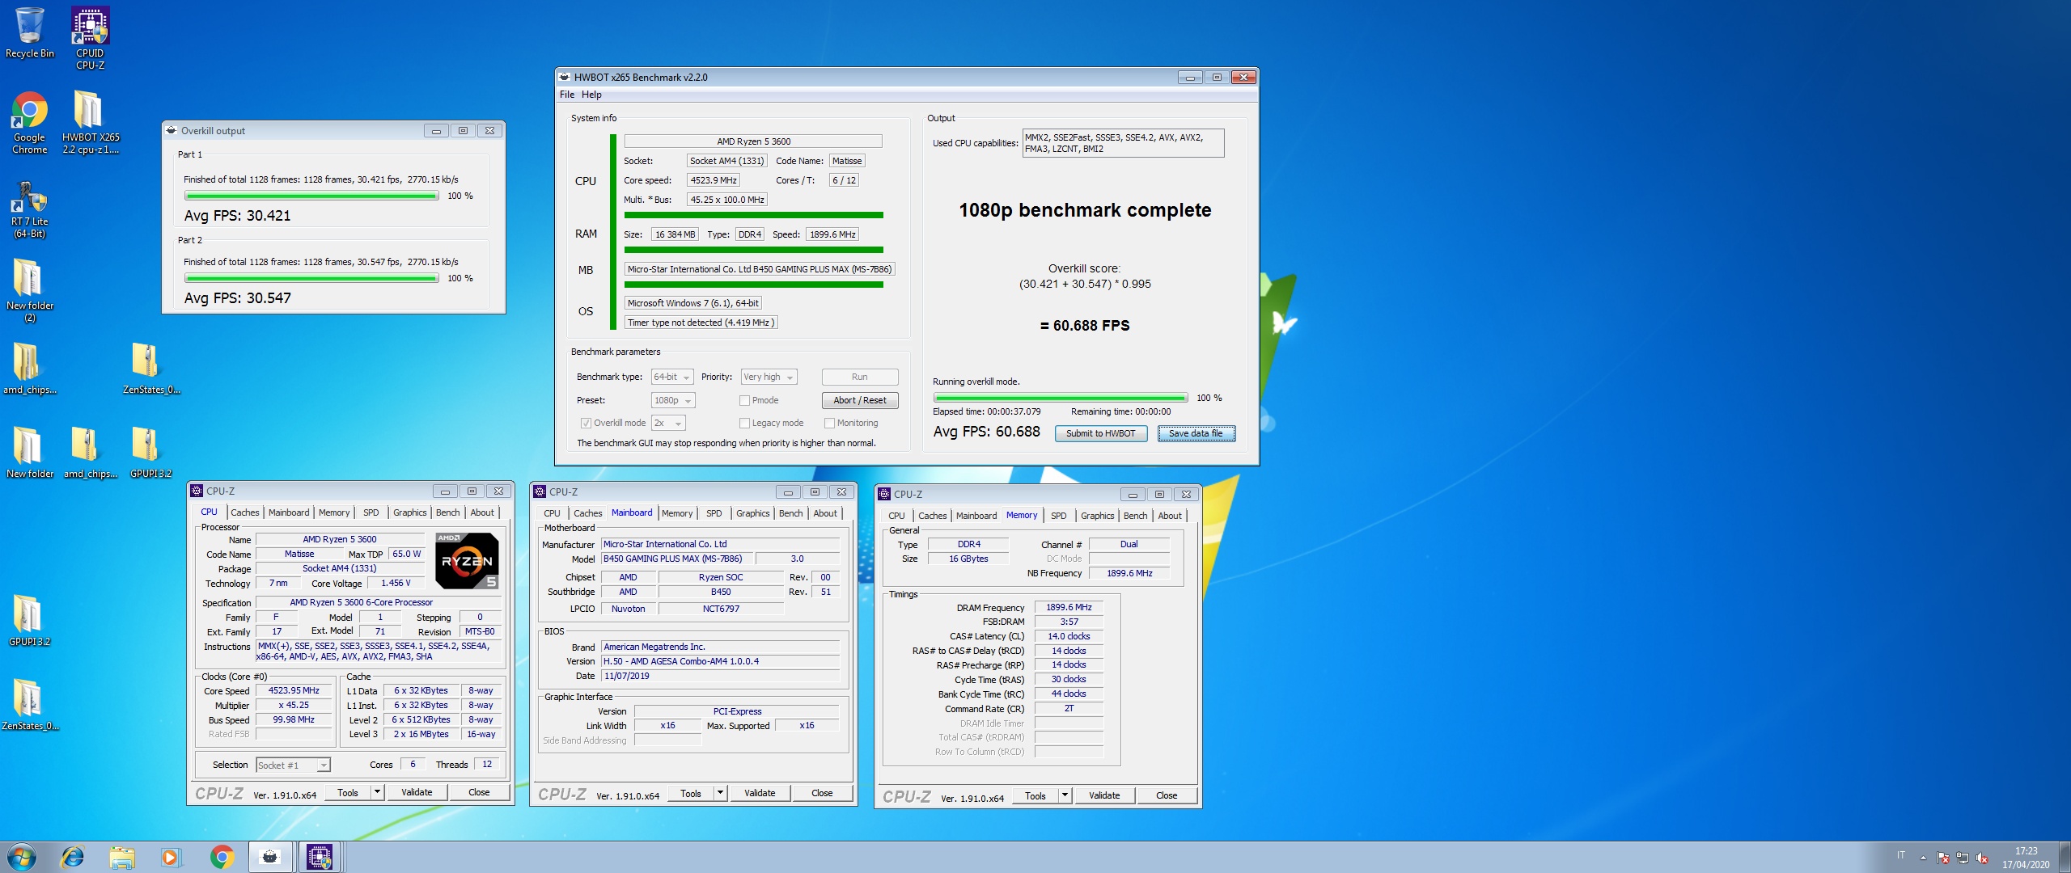Click Validate in CPU-Z Memory window
The height and width of the screenshot is (873, 2071).
pos(1104,795)
